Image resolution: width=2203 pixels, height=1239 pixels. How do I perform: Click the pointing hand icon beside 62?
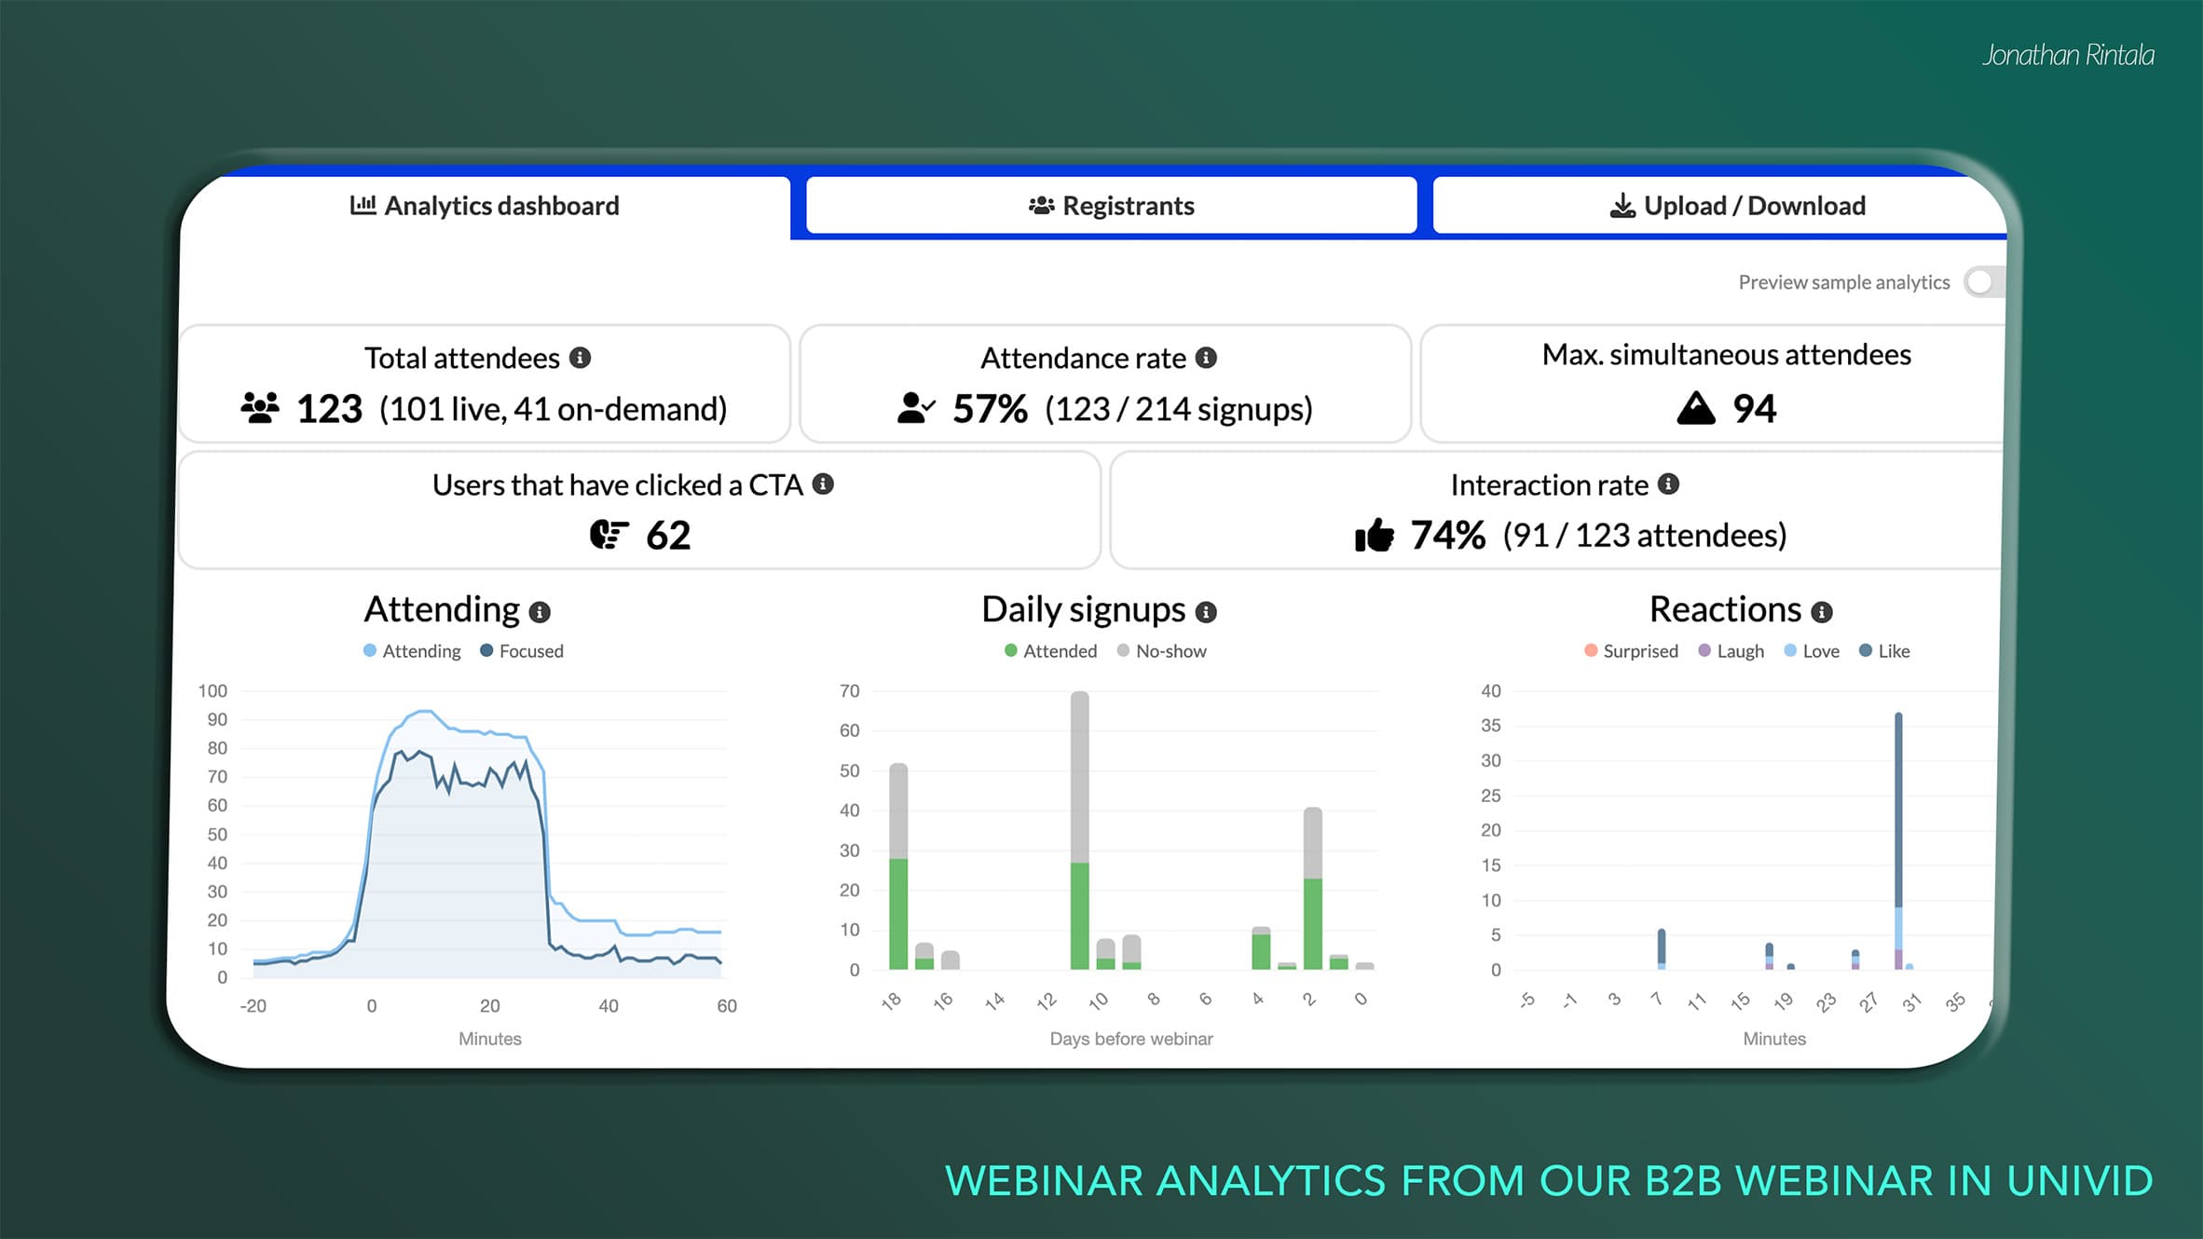[609, 535]
